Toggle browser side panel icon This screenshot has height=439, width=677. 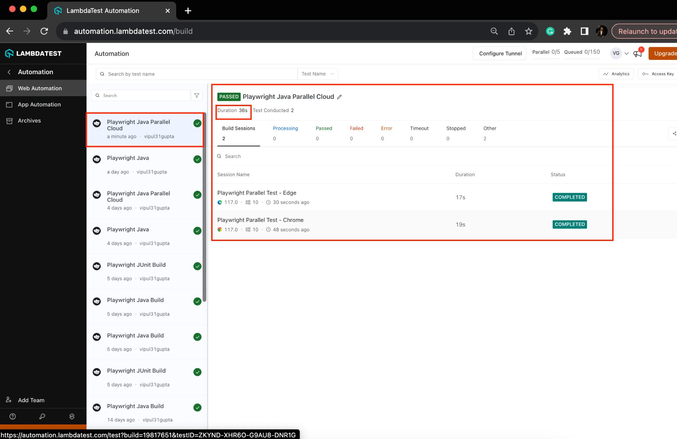click(x=584, y=31)
